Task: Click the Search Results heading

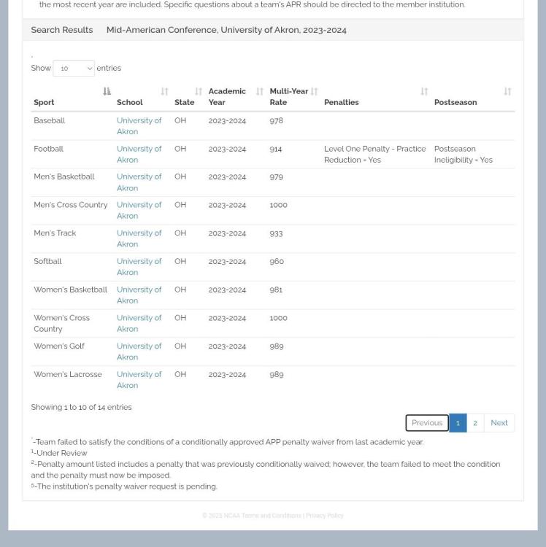Action: tap(62, 30)
